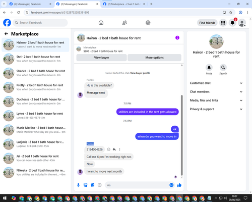Open the Menu grid icon
The height and width of the screenshot is (202, 252).
(x=223, y=23)
